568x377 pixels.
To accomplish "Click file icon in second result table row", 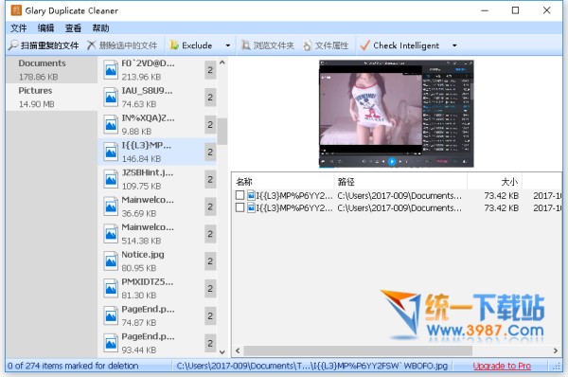I will click(x=251, y=208).
